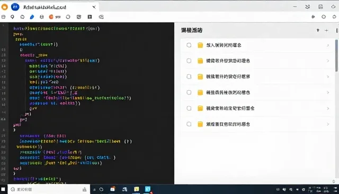The height and width of the screenshot is (194, 339).
Task: Tick the checkbox of the first folder row
Action: 189,45
